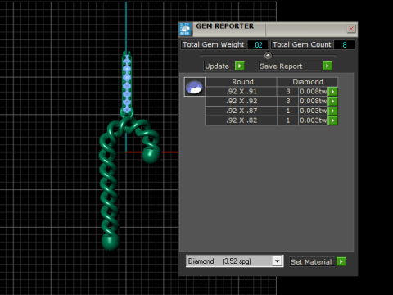Click the Total Gem Count label
The image size is (393, 295).
[302, 44]
